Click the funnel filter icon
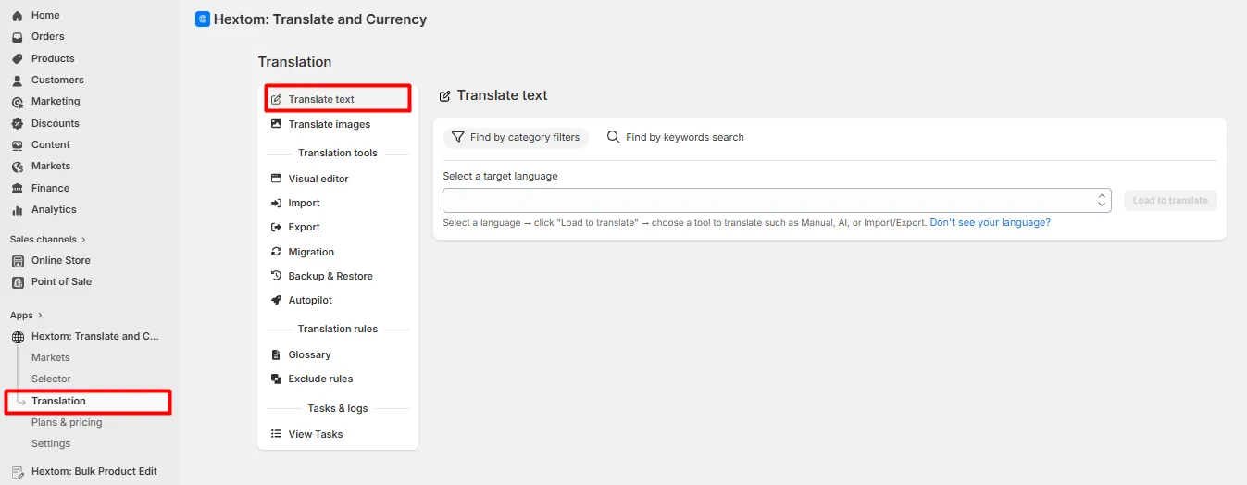1247x485 pixels. [x=457, y=137]
